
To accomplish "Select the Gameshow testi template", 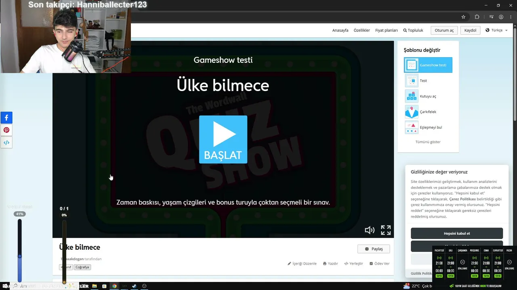I will click(428, 65).
